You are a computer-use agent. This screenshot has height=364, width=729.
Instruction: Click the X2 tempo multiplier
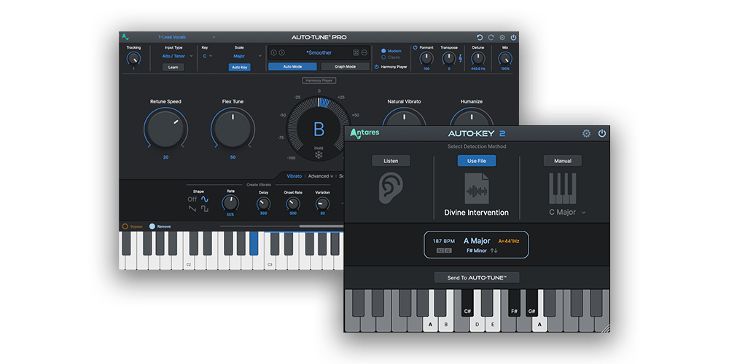point(440,250)
